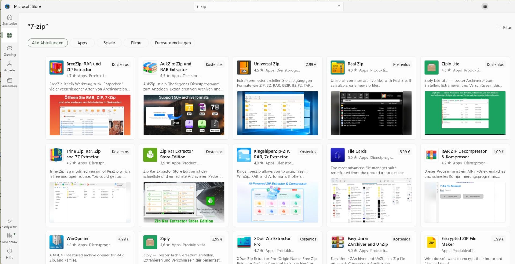Expand the Filter options
The image size is (515, 264).
click(x=505, y=27)
